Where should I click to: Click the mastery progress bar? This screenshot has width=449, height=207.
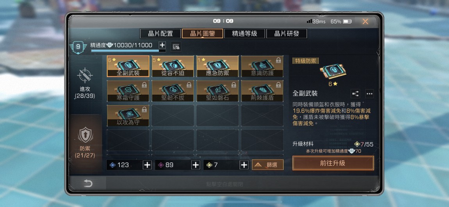point(128,51)
